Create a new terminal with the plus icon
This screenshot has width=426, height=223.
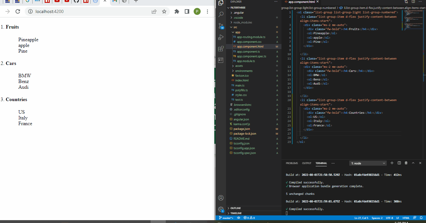pos(392,163)
